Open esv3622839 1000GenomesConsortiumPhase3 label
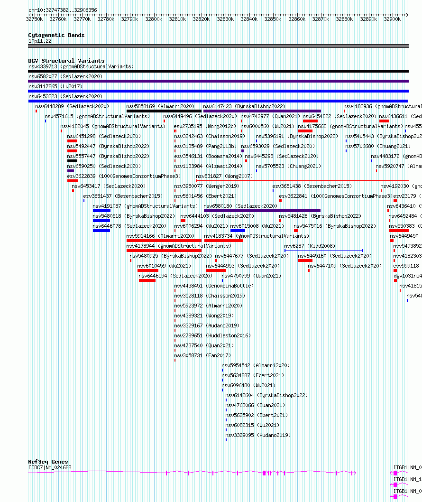Viewport: 422px width, 502px height. coord(124,176)
